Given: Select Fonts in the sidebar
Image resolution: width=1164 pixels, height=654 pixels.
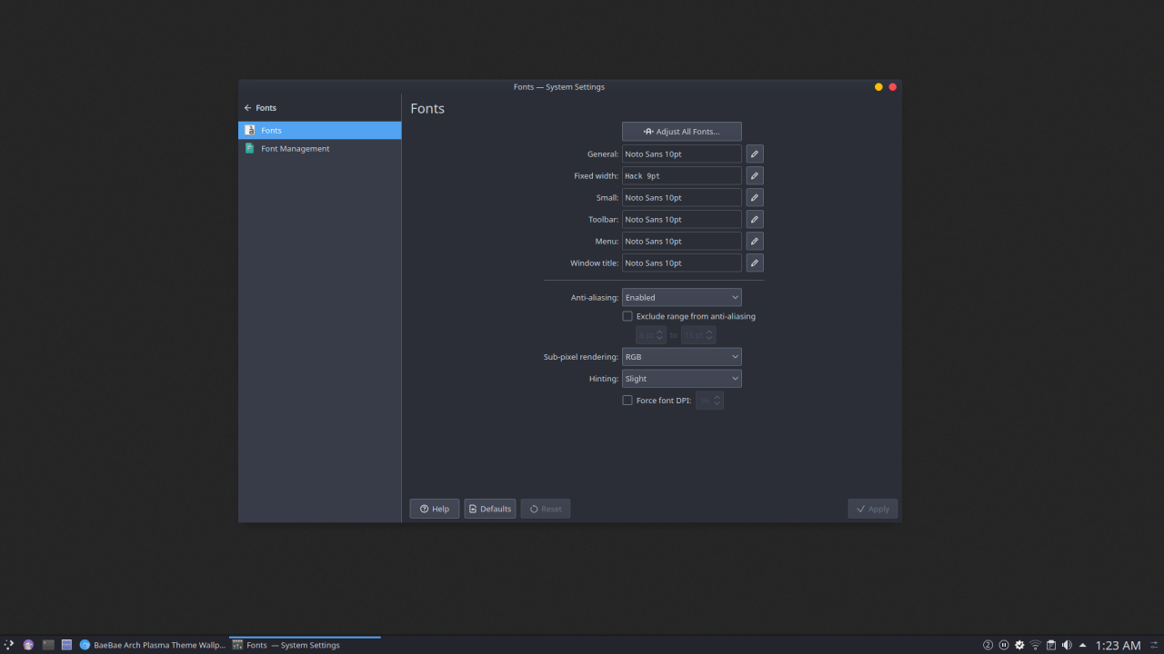Looking at the screenshot, I should 320,130.
